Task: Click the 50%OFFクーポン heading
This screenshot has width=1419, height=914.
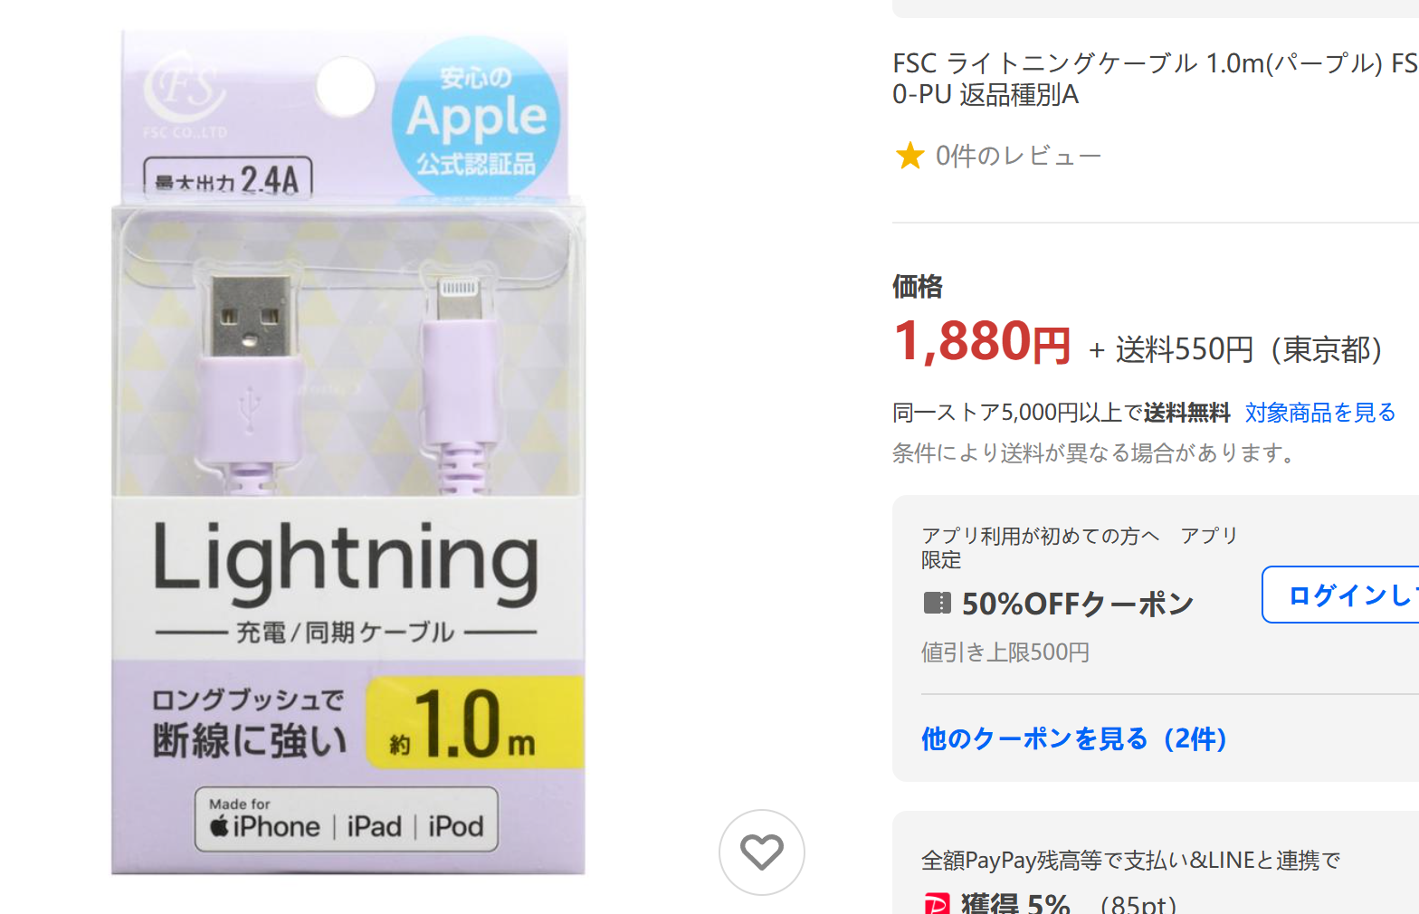Action: (x=1078, y=604)
